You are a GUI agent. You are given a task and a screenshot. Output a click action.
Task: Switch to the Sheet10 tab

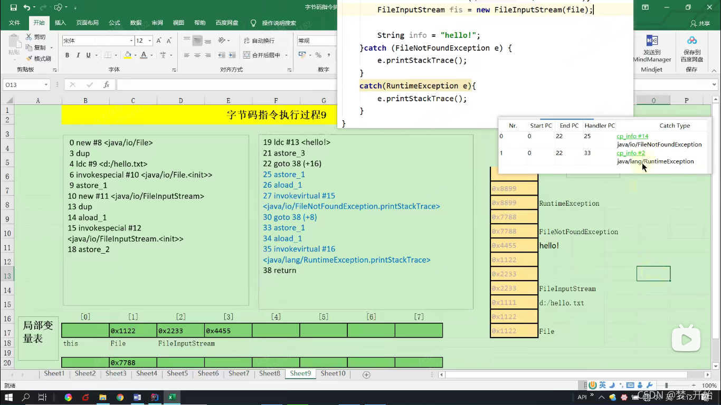[x=333, y=373]
